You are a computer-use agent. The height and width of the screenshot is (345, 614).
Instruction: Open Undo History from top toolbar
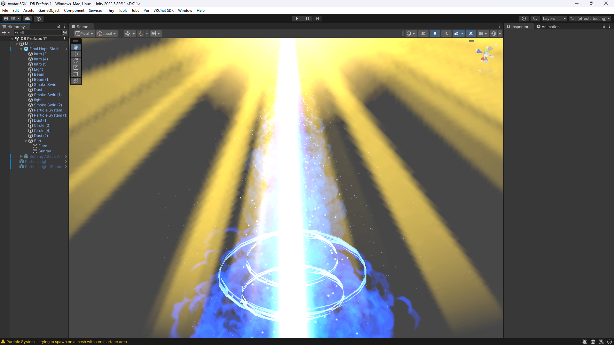[x=523, y=19]
